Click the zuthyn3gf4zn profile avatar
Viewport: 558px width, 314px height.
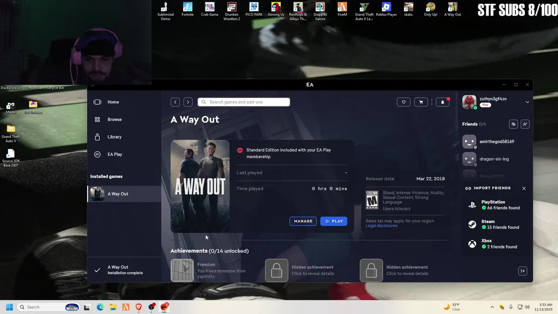470,102
